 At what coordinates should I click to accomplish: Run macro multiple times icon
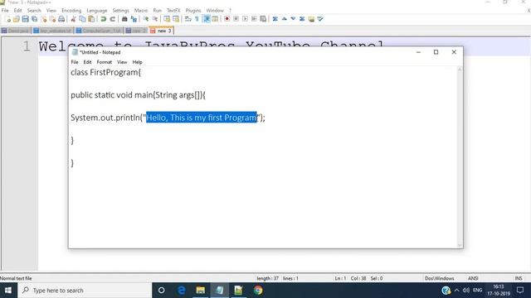tap(254, 19)
